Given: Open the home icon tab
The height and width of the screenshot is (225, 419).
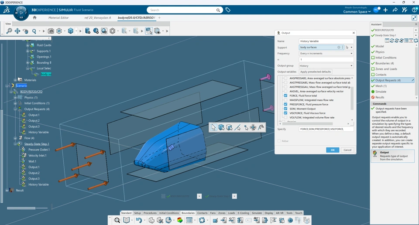Looking at the screenshot, I should pos(35,17).
